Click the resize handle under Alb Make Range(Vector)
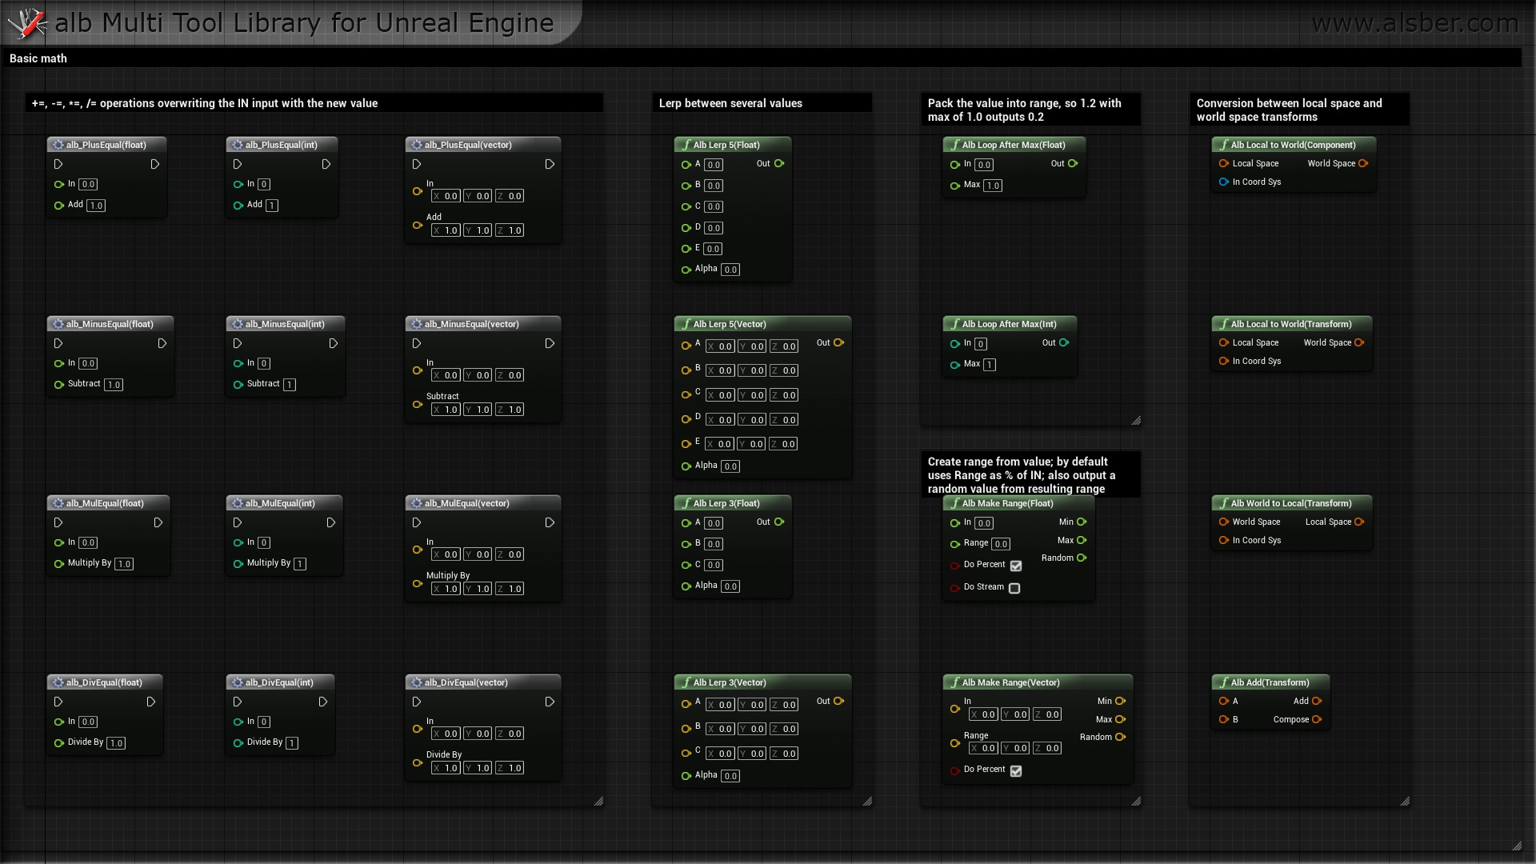Screen dimensions: 1536x864 click(x=1137, y=800)
